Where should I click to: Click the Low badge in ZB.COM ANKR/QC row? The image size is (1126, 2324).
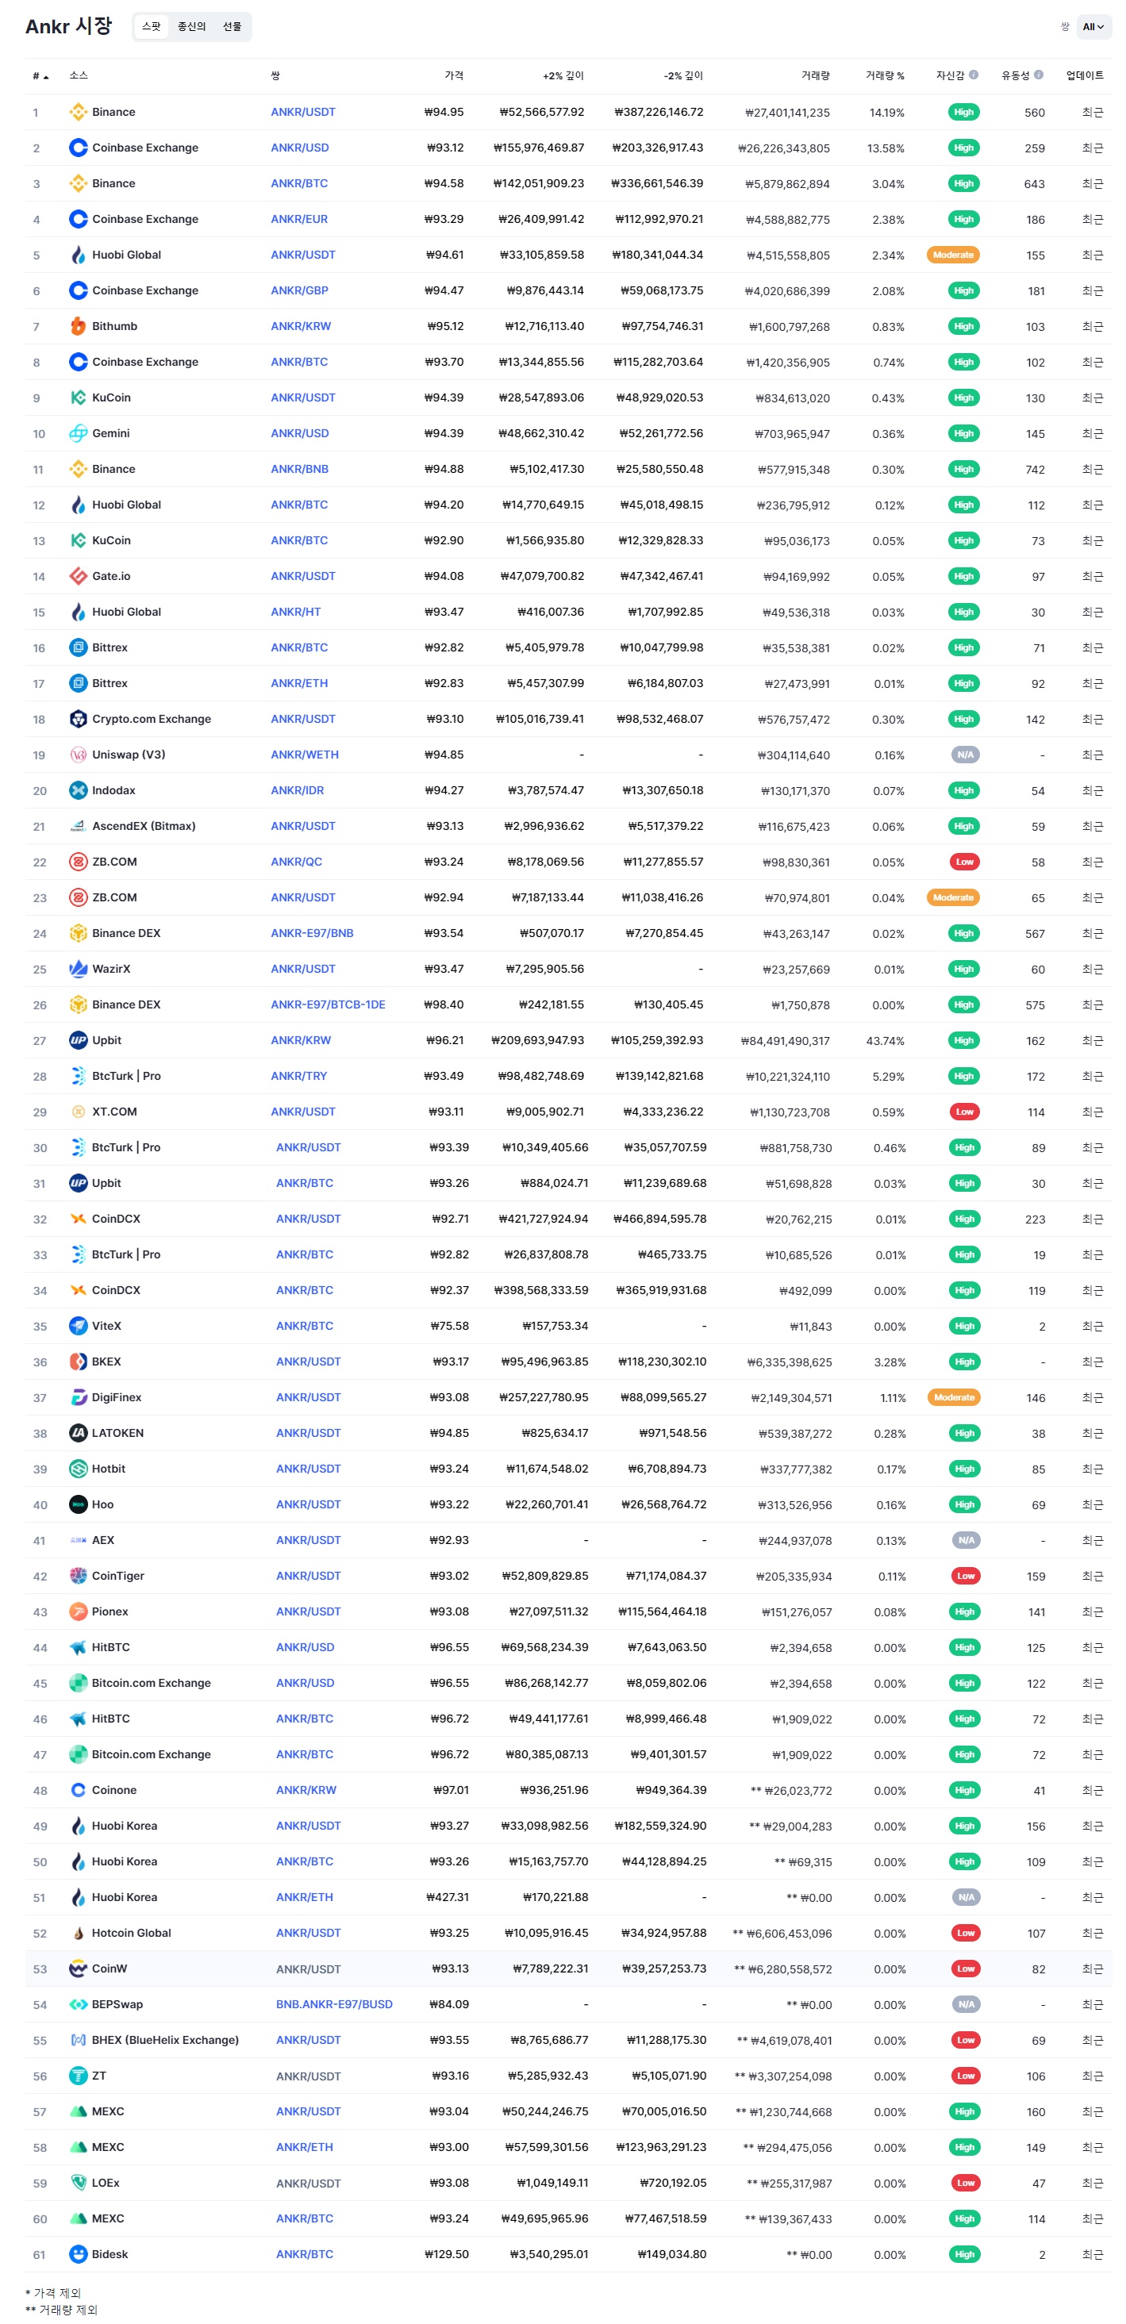pos(964,862)
